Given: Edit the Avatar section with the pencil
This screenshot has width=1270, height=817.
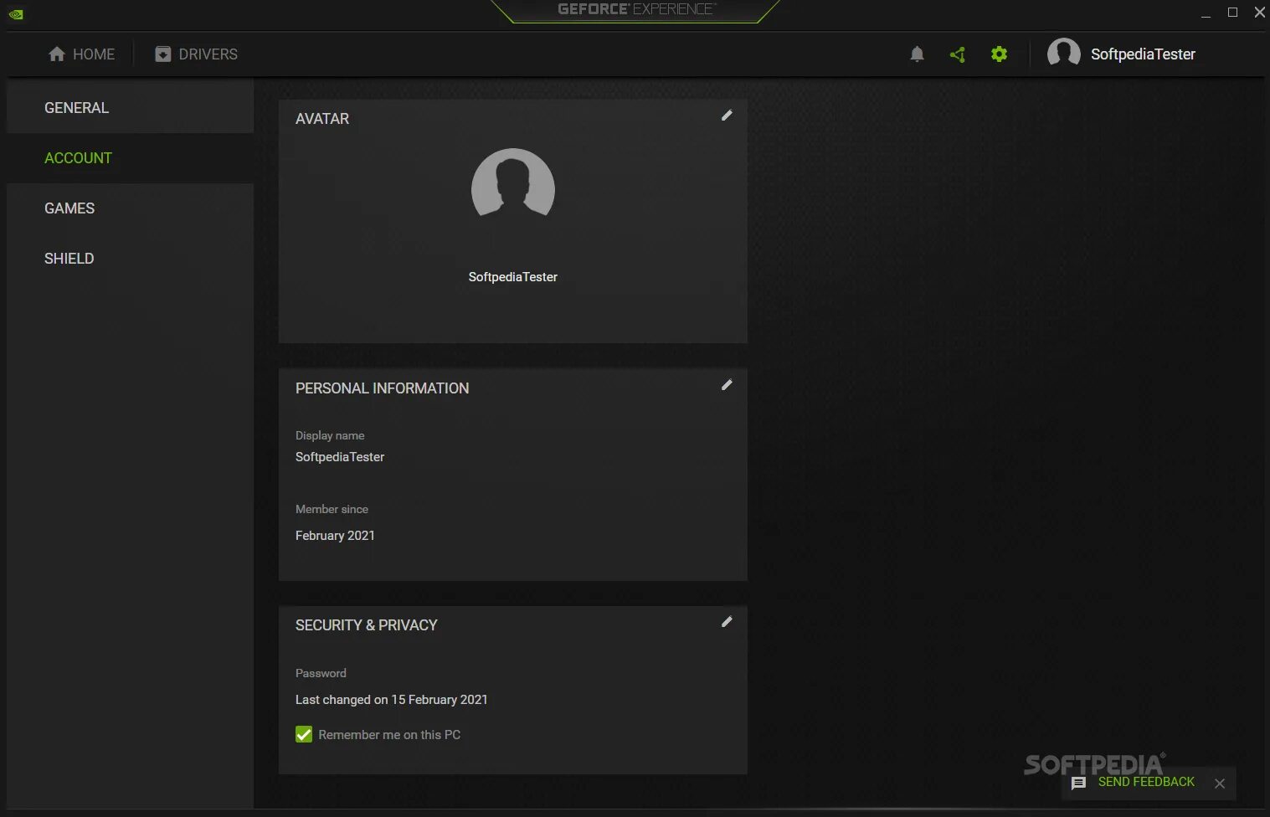Looking at the screenshot, I should [x=727, y=116].
